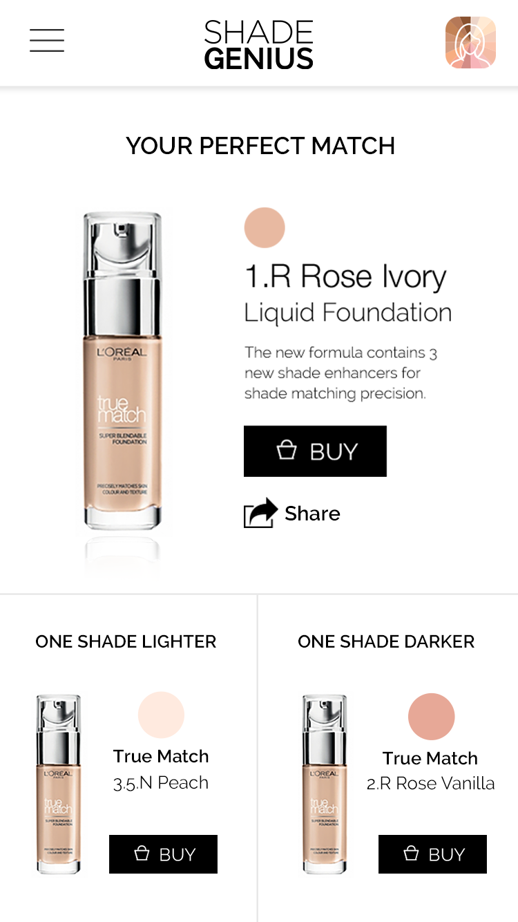
Task: Click the 1.R Rose Ivory product title
Action: 345,276
